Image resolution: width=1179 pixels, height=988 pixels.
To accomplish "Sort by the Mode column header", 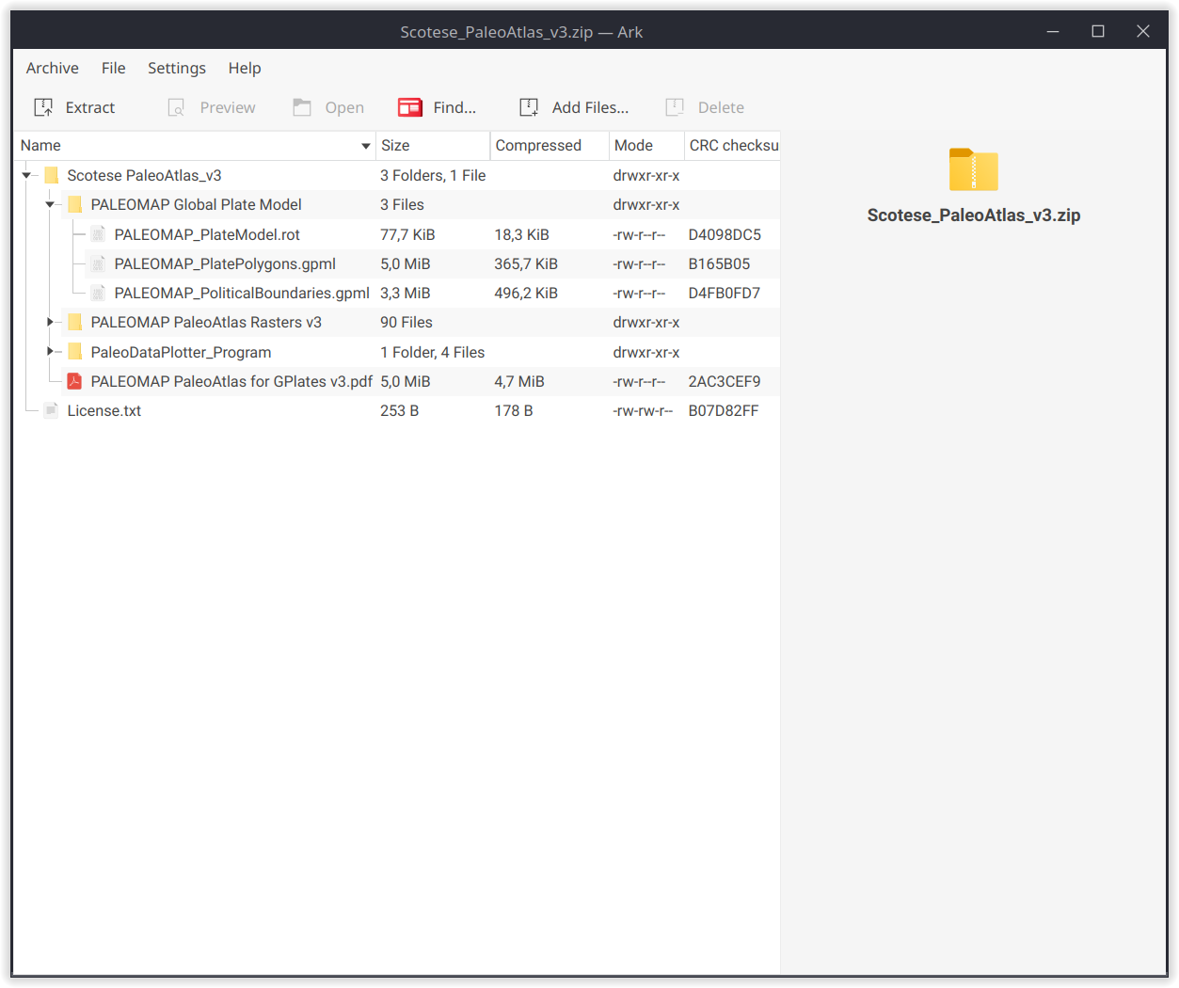I will coord(646,145).
